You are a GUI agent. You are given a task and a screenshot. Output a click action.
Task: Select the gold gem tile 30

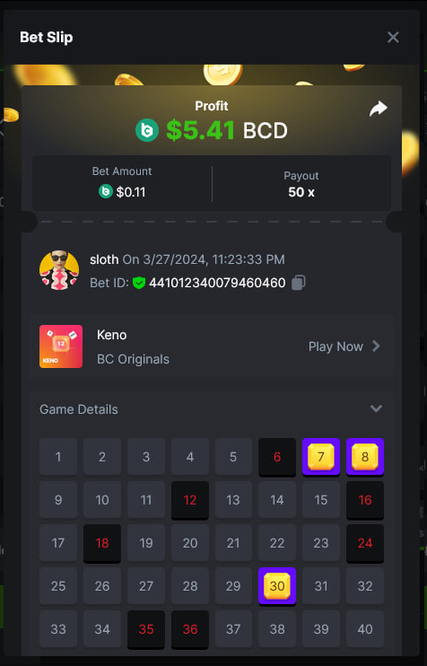(x=277, y=586)
